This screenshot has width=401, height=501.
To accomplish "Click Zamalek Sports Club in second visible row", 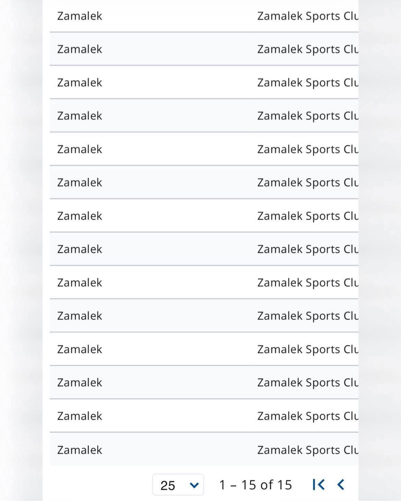I will [x=307, y=49].
